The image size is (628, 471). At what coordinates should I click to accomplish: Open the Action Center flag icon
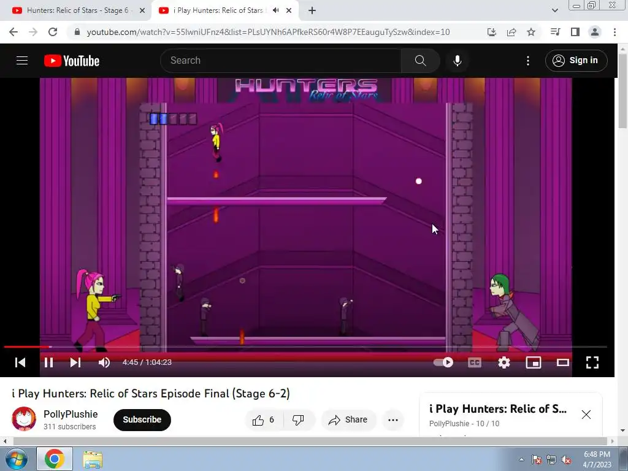click(x=537, y=459)
